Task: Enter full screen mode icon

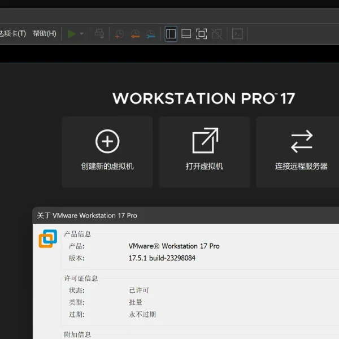Action: [x=201, y=34]
